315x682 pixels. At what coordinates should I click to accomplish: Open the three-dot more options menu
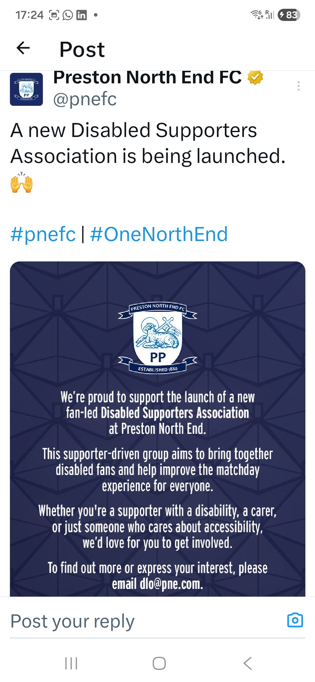[298, 86]
